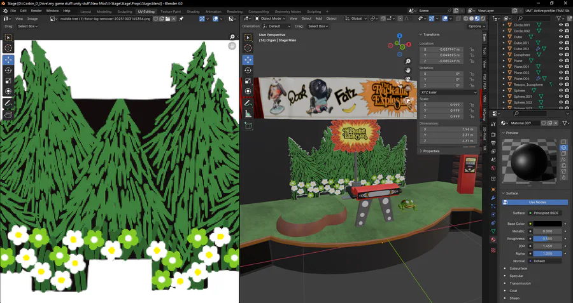Open the File menu
The width and height of the screenshot is (573, 303).
point(13,11)
